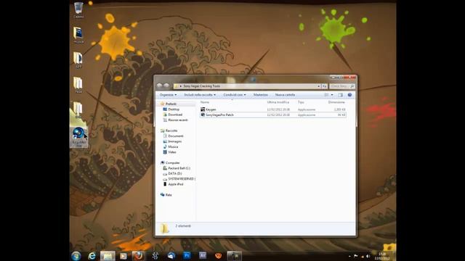Open After Effects from the taskbar
This screenshot has height=261, width=465.
(x=203, y=256)
